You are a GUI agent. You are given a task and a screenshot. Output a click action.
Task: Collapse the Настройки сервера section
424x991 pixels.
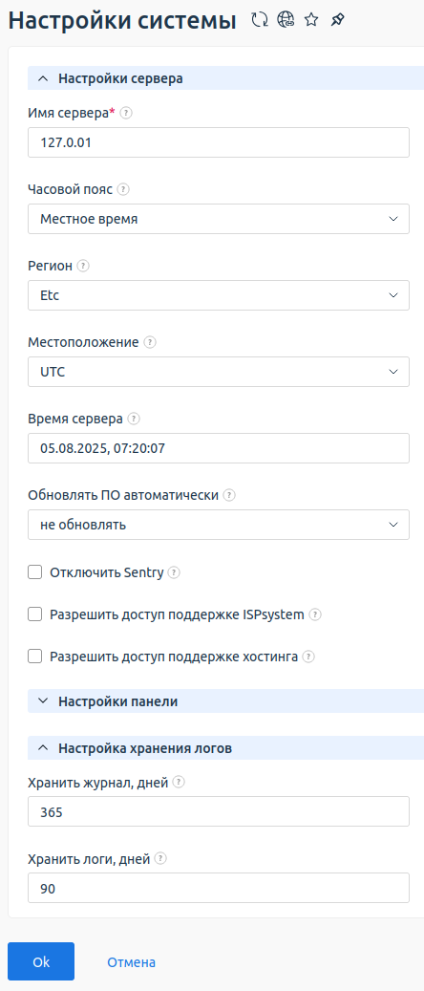(x=225, y=78)
